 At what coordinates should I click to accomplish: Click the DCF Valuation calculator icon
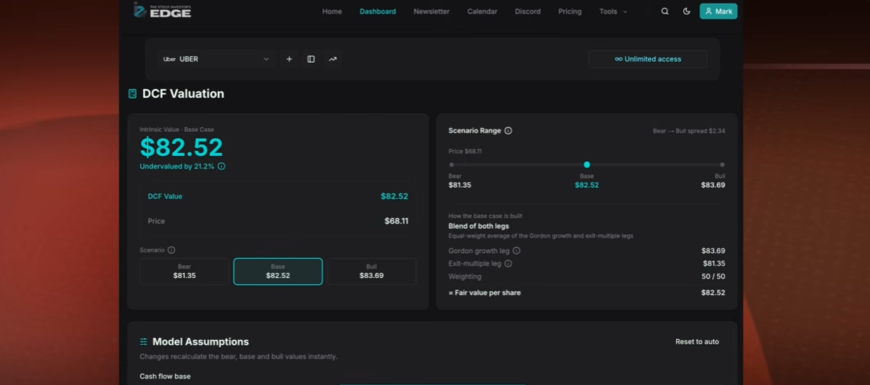pyautogui.click(x=133, y=94)
